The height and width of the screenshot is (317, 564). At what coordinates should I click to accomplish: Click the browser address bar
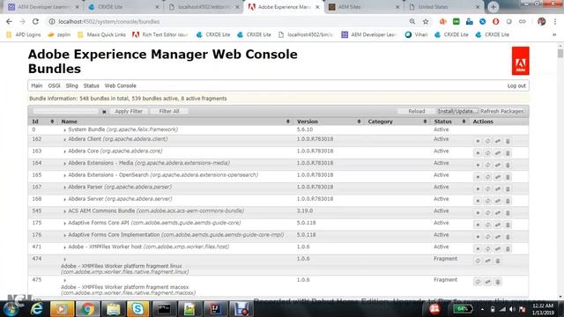pos(230,21)
